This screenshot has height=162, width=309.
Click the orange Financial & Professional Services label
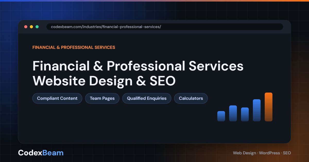coord(74,47)
